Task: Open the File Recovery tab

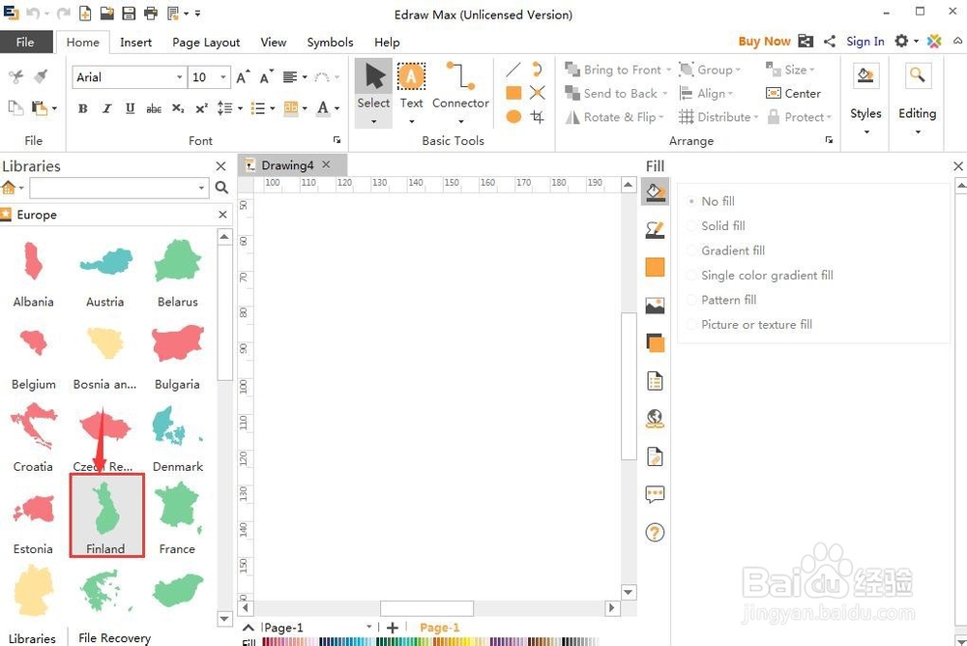Action: click(x=114, y=638)
